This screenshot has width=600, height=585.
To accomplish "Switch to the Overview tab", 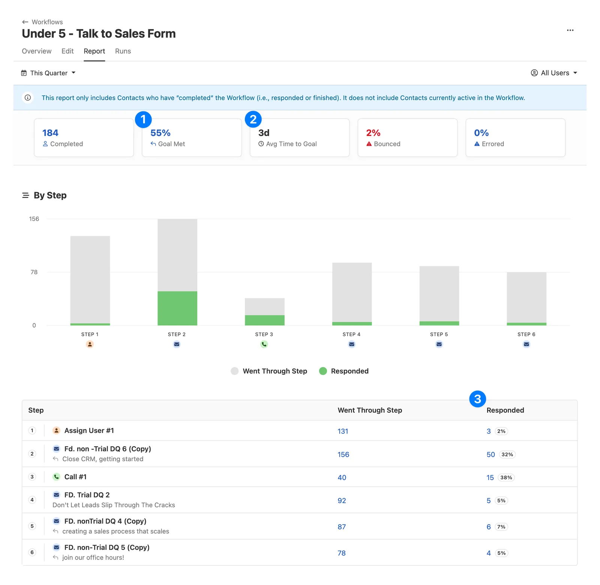I will click(36, 51).
